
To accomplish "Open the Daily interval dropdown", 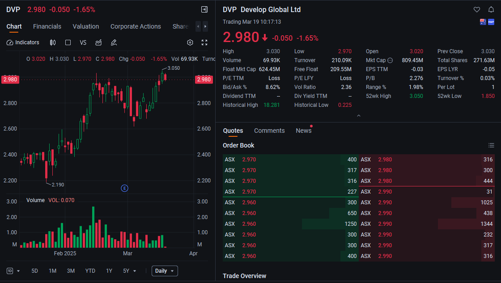I will point(165,271).
